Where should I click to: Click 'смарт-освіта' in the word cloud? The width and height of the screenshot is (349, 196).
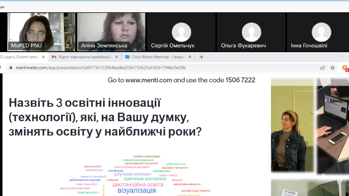[168, 175]
